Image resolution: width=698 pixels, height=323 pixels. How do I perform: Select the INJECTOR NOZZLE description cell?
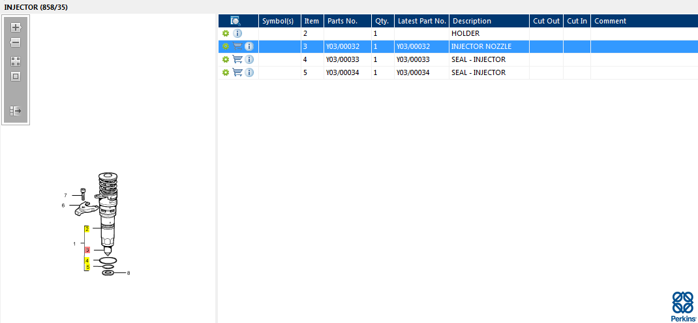(x=489, y=46)
